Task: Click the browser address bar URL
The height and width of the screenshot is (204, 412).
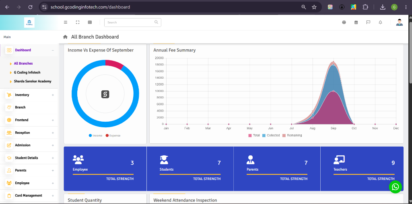Action: pos(90,7)
